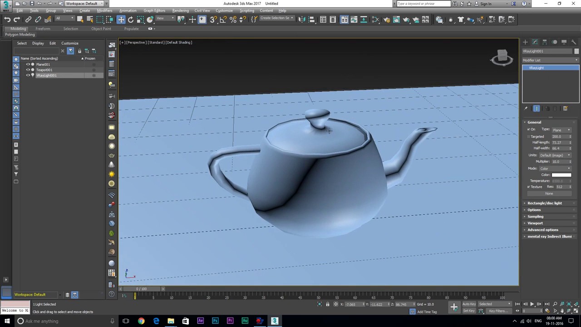Activate the Select and Scale tool
Screen dimensions: 581x327
pos(140,20)
